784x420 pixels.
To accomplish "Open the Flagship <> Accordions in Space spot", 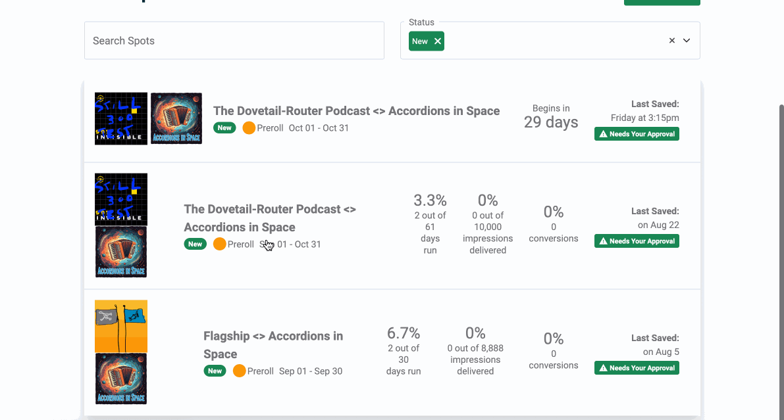I will [x=273, y=344].
